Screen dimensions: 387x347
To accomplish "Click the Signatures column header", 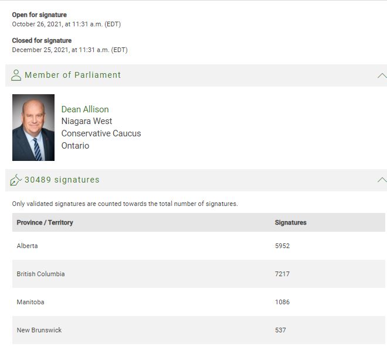I will 290,222.
